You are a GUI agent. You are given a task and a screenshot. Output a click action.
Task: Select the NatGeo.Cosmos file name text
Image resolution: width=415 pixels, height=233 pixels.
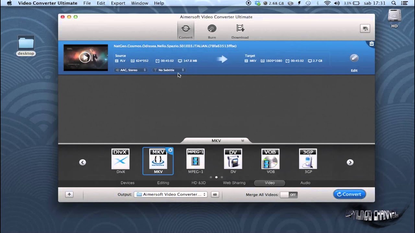[175, 46]
